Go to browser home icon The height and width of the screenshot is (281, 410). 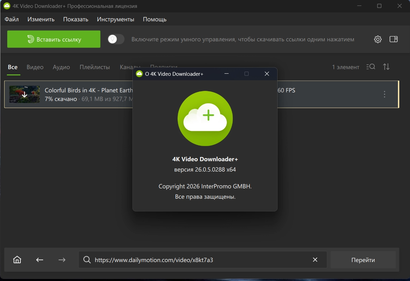tap(17, 260)
